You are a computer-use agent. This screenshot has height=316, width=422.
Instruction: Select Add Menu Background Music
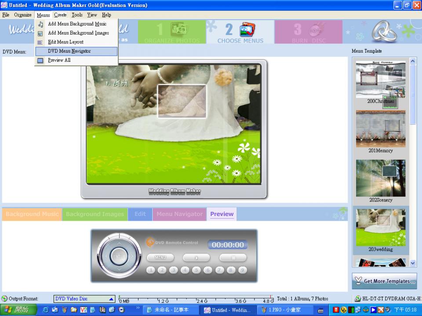pyautogui.click(x=77, y=24)
